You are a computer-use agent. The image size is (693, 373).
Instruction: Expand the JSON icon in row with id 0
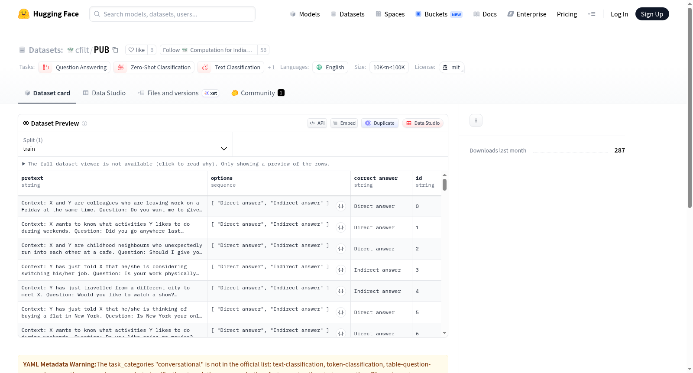[x=341, y=206]
